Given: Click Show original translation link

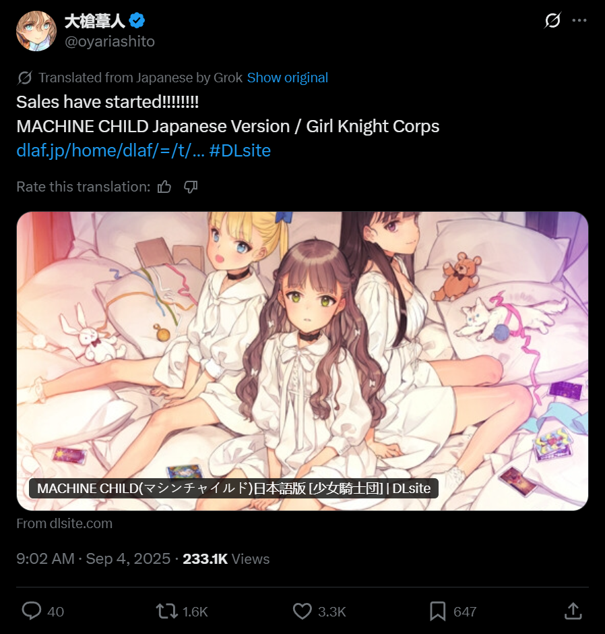Looking at the screenshot, I should coord(288,78).
